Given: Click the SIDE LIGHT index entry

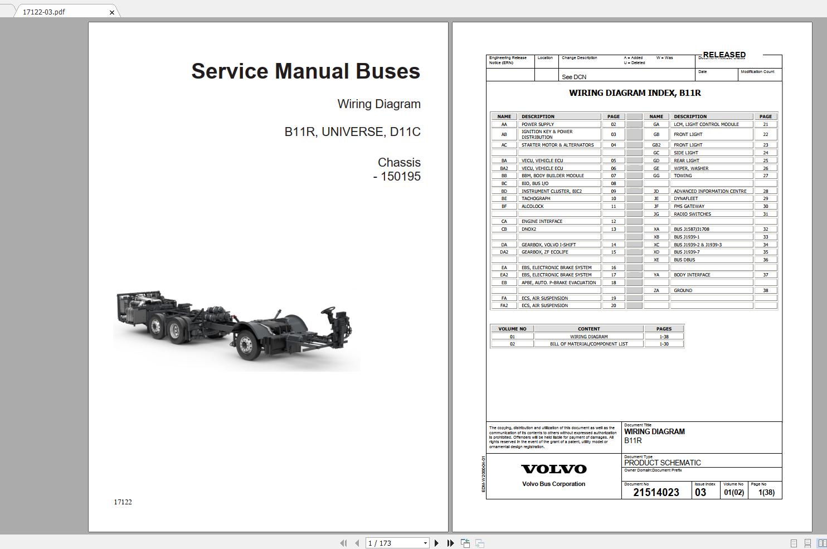Looking at the screenshot, I should coord(712,153).
